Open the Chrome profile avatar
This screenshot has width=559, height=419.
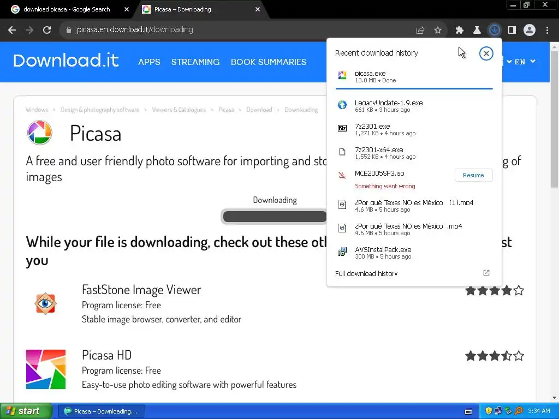[530, 31]
